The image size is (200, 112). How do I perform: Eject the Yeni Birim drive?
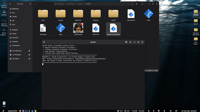coord(29,59)
